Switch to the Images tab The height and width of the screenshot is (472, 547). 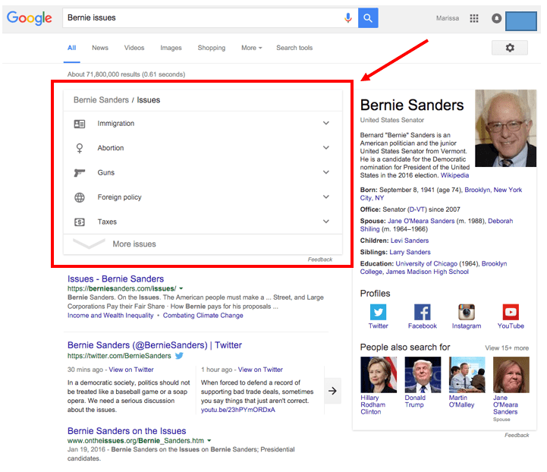pos(171,48)
